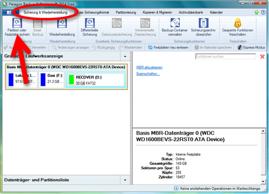
Task: Switch to Express-Modus
Action: coord(252,48)
